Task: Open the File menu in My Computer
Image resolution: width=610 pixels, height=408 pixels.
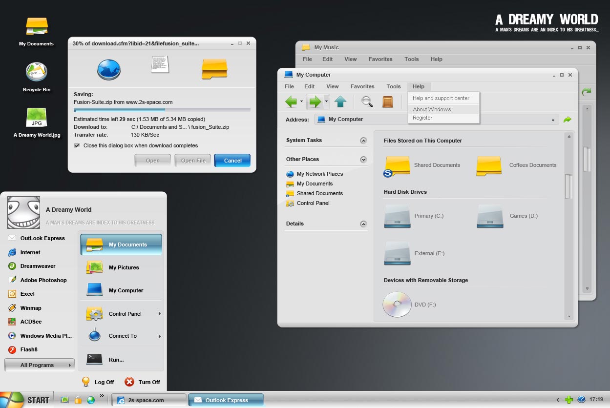Action: (x=289, y=86)
